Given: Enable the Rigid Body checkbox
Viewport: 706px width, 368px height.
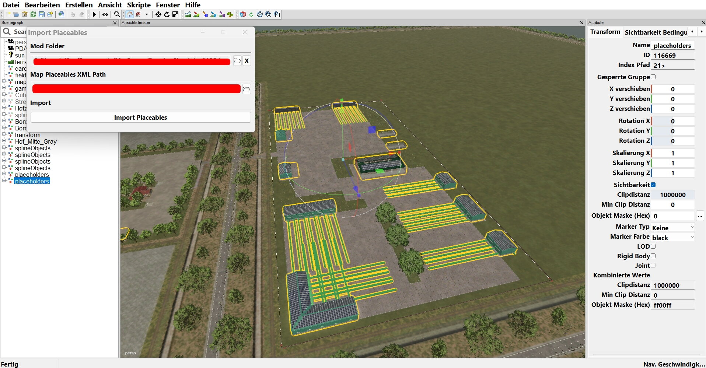Looking at the screenshot, I should (653, 256).
